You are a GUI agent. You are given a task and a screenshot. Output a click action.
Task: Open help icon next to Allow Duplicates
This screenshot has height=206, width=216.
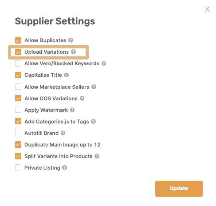71,40
